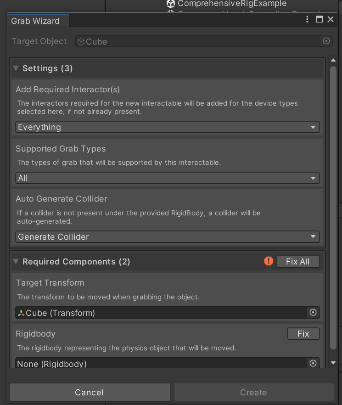The width and height of the screenshot is (342, 405).
Task: Open object picker for Rigidbody field
Action: [313, 363]
